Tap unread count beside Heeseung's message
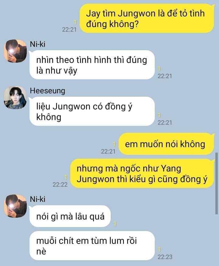Viewport: 219px width, 266px height. point(159,115)
